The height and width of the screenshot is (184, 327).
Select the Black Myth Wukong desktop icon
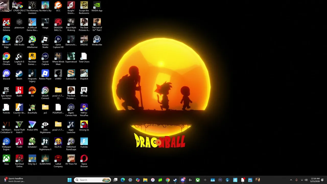(x=71, y=25)
